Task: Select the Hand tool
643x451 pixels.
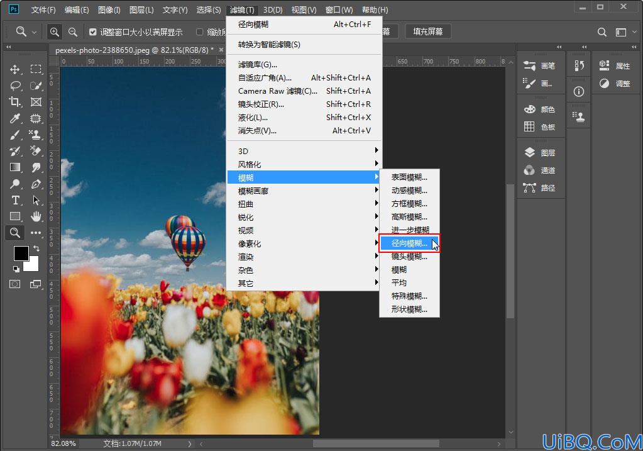Action: (36, 216)
